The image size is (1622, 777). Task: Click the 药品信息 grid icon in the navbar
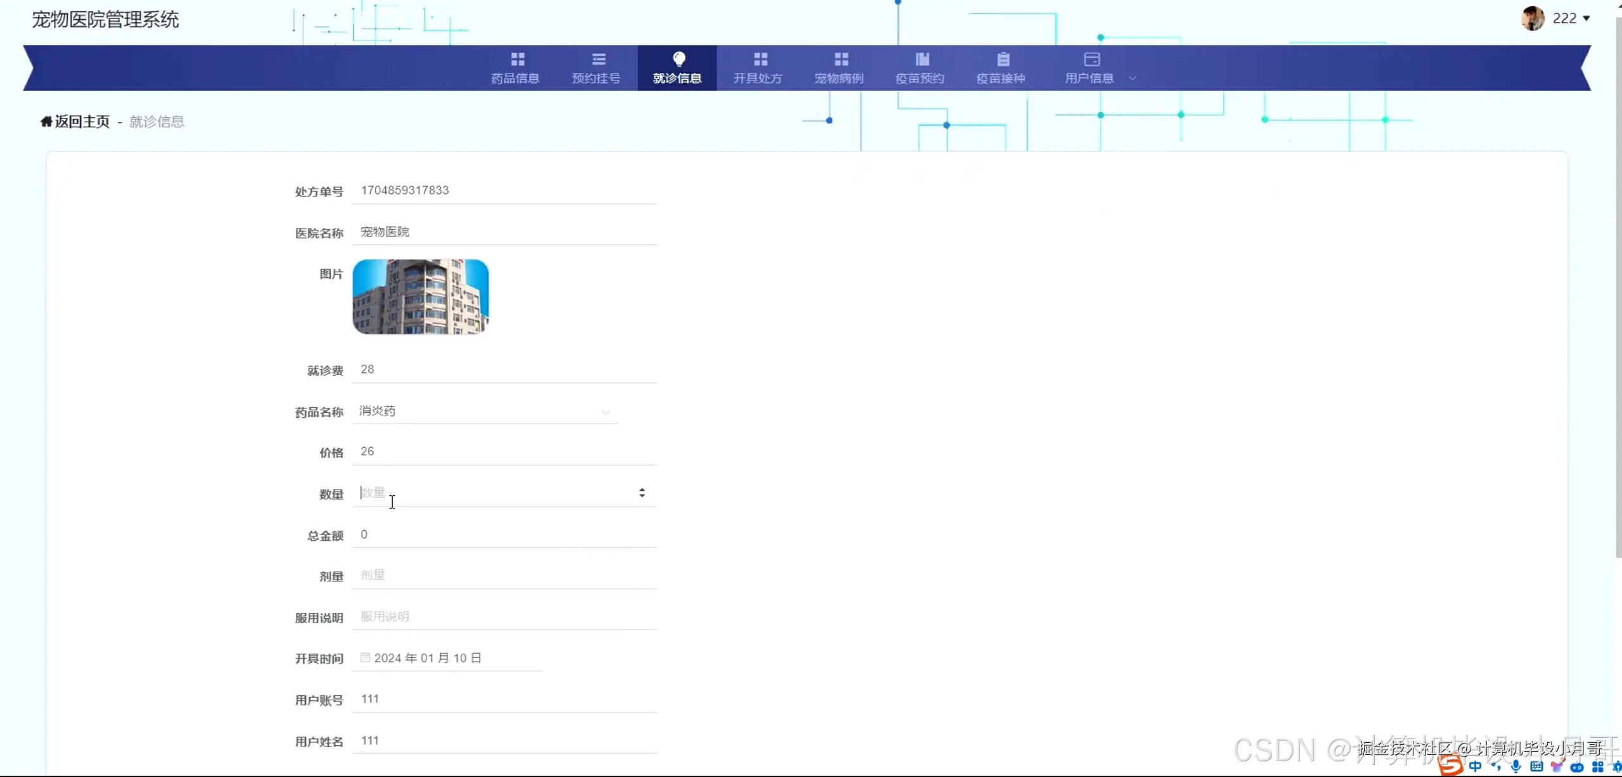point(518,60)
